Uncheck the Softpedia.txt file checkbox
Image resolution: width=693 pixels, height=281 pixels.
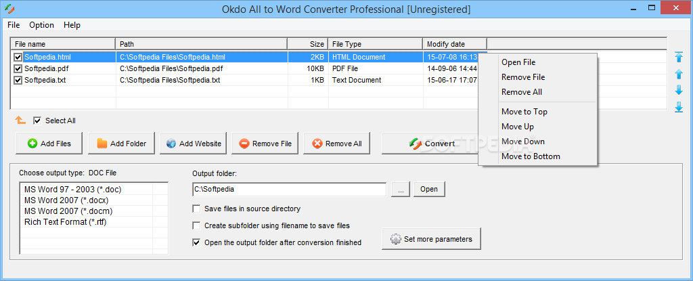(x=18, y=80)
